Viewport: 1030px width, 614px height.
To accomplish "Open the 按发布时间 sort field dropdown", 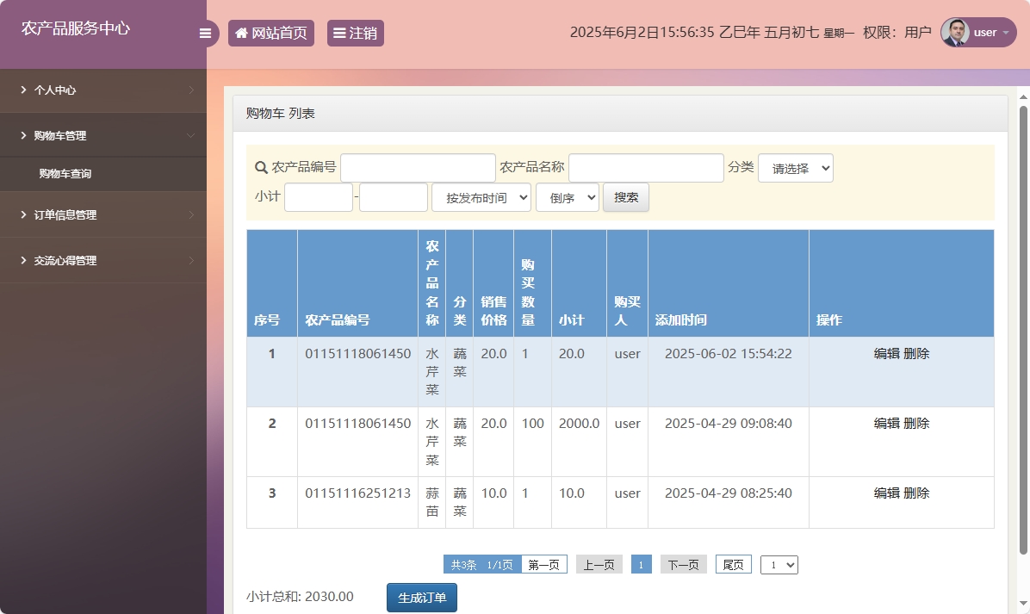I will (x=481, y=196).
